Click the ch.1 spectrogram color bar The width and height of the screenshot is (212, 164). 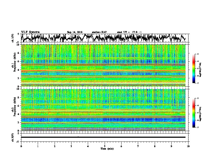[x=194, y=69]
